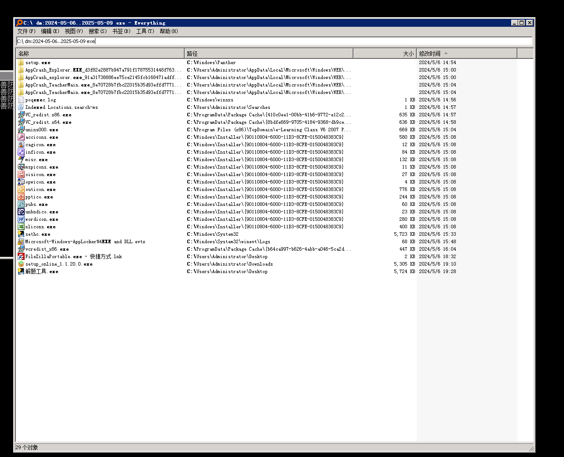Select the pptico.exe PowerPoint icon

[x=21, y=197]
